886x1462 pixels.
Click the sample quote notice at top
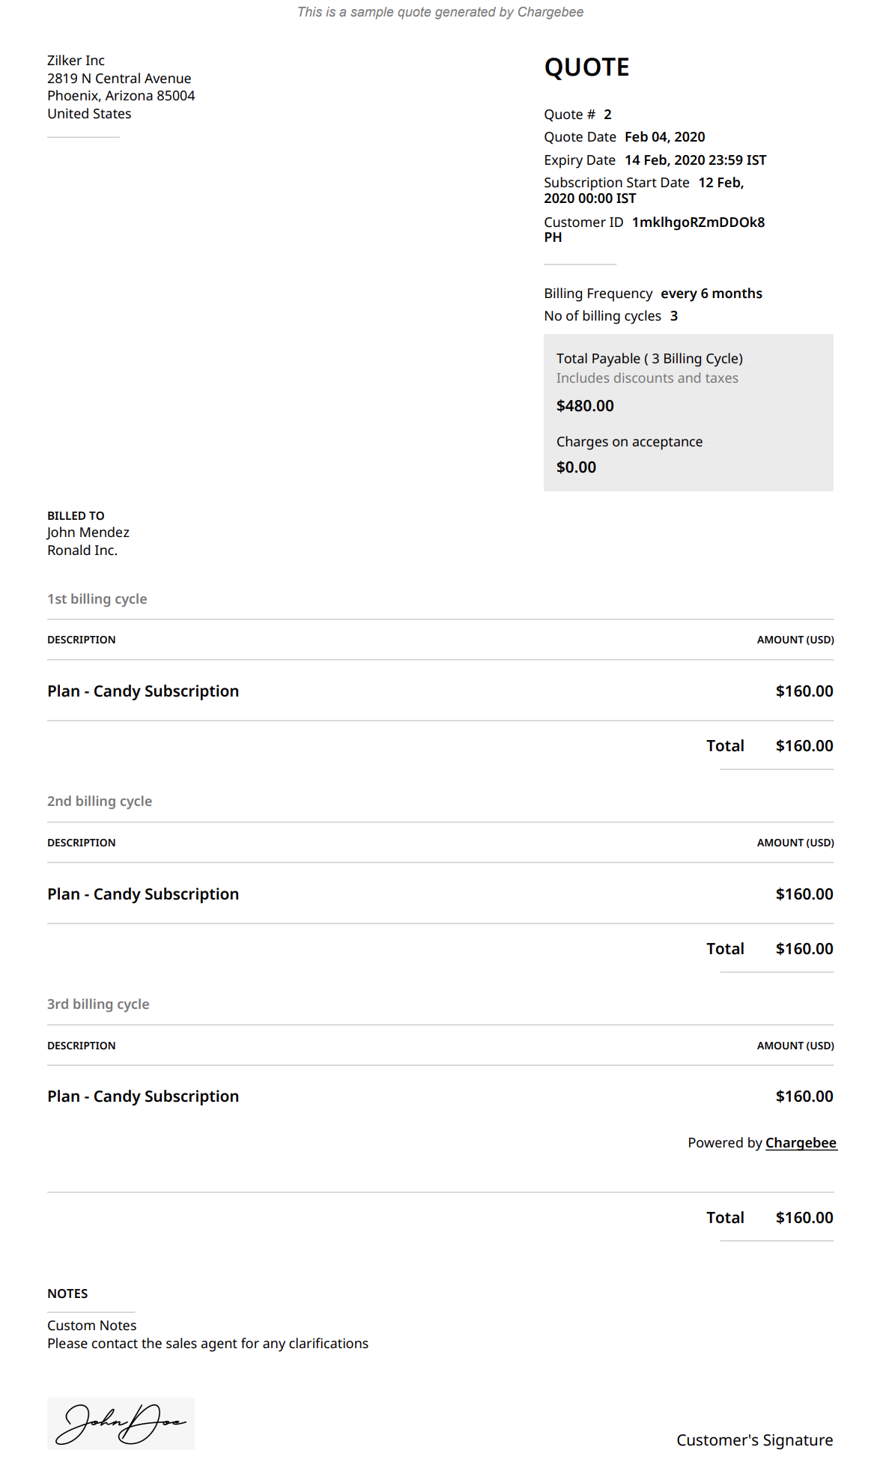pyautogui.click(x=440, y=12)
